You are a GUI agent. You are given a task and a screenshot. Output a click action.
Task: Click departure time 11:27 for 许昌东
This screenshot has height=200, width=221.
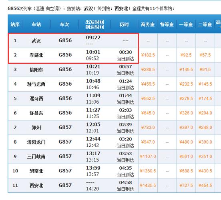click(x=93, y=110)
